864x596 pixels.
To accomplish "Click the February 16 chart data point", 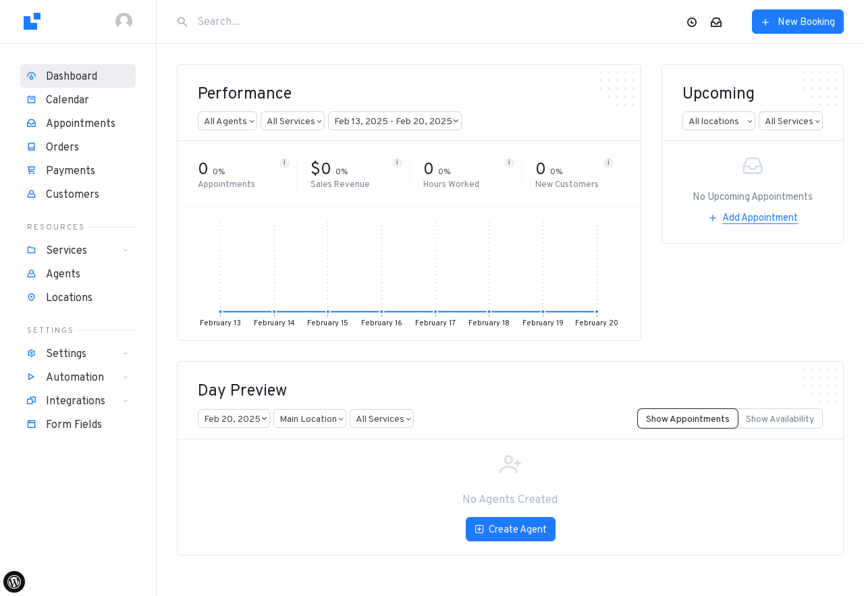I will 381,312.
